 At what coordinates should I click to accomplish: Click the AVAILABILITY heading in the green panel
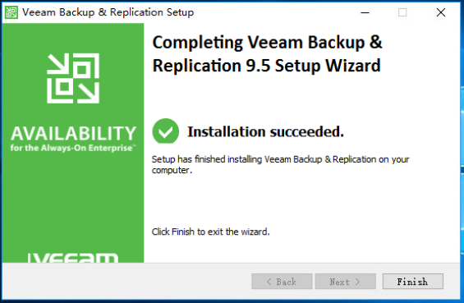click(x=73, y=134)
